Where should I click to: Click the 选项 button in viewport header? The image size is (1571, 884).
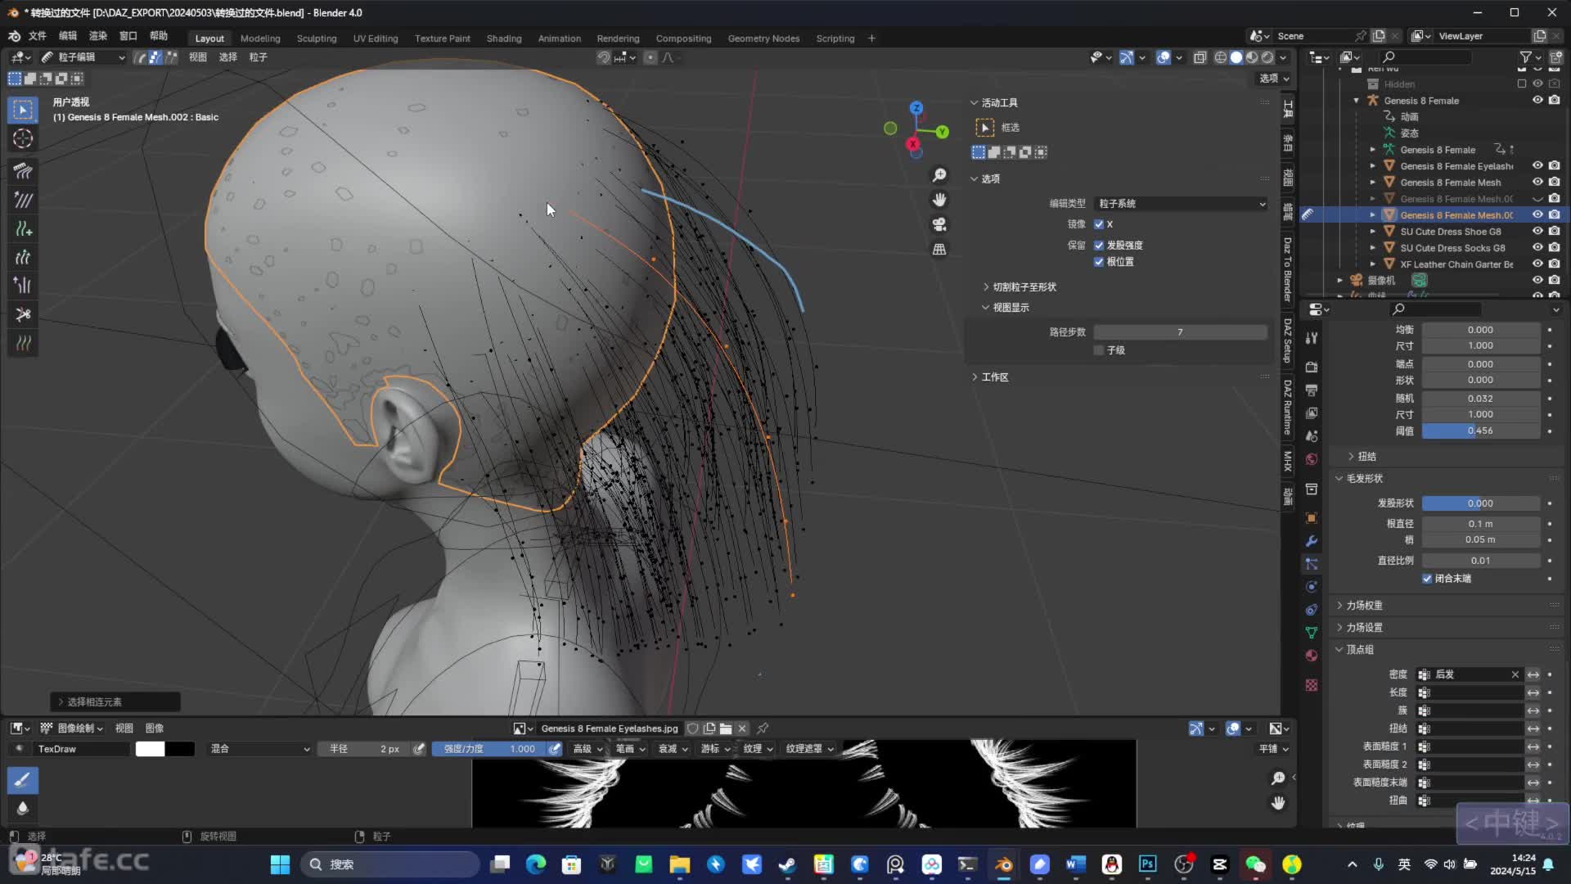1274,79
